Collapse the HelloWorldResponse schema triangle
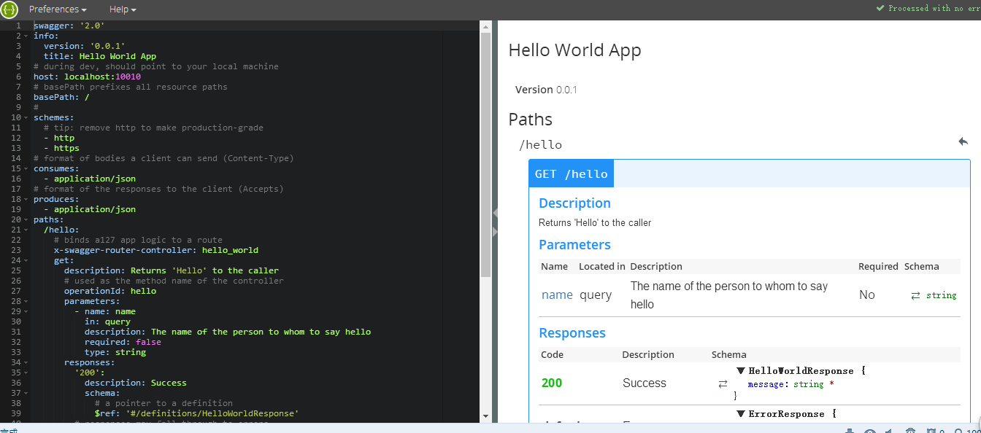Viewport: 981px width, 433px height. tap(741, 371)
